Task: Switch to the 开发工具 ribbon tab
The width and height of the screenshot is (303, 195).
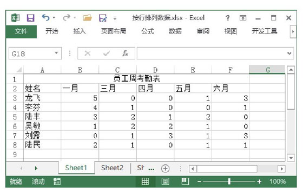Action: point(265,31)
